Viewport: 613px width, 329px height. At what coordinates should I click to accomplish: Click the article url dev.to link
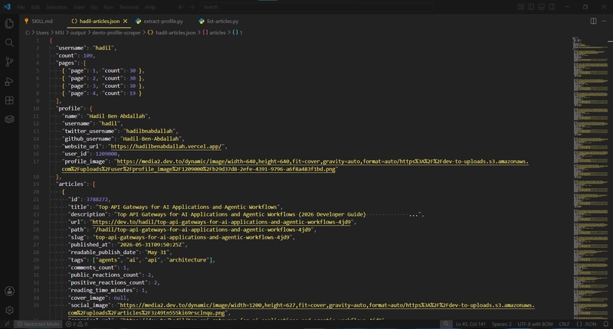pos(221,222)
